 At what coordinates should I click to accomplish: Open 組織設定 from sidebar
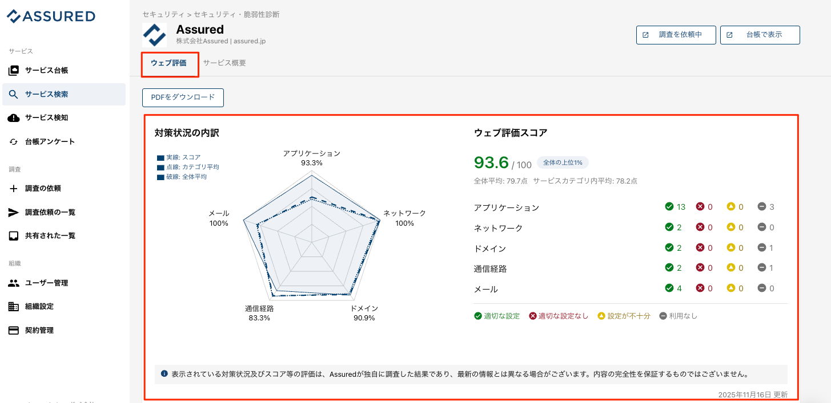pyautogui.click(x=64, y=307)
